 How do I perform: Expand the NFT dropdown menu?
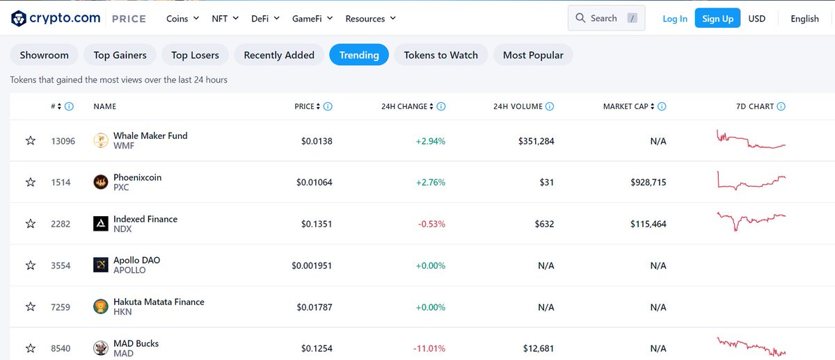[x=225, y=19]
